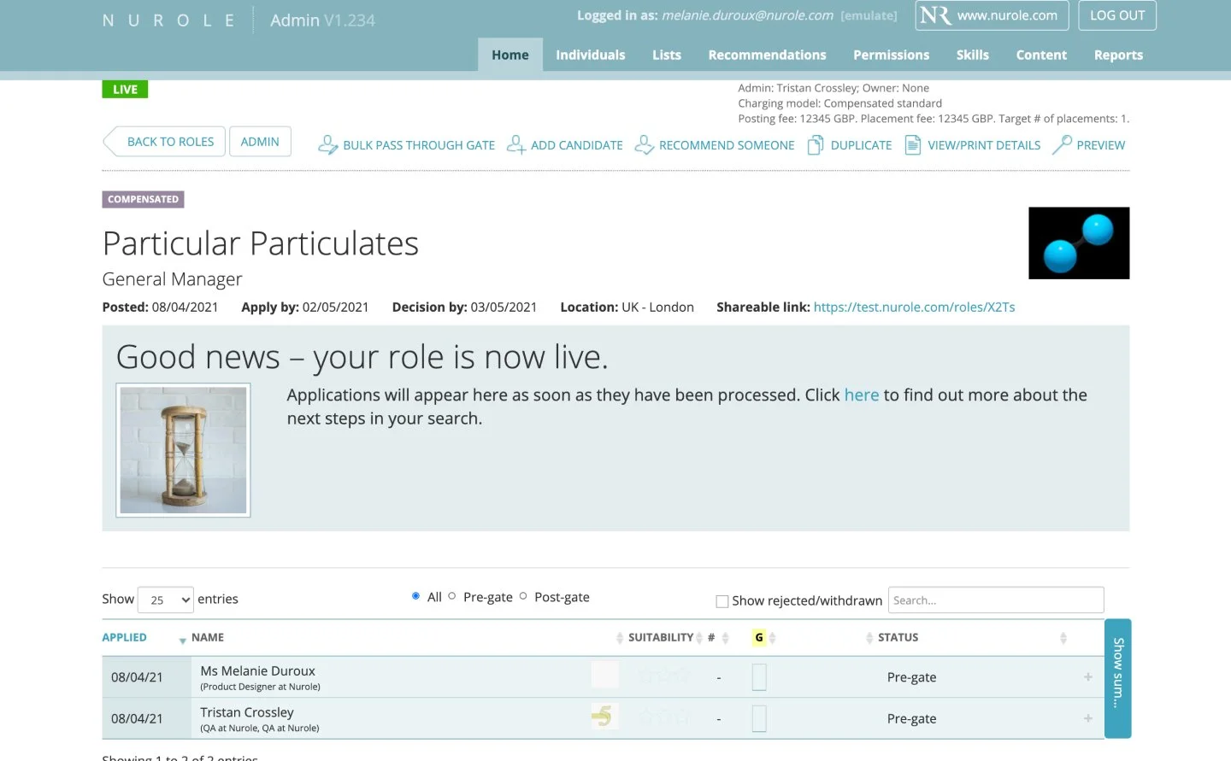Open the Lists tab
Image resolution: width=1231 pixels, height=761 pixels.
[x=667, y=55]
